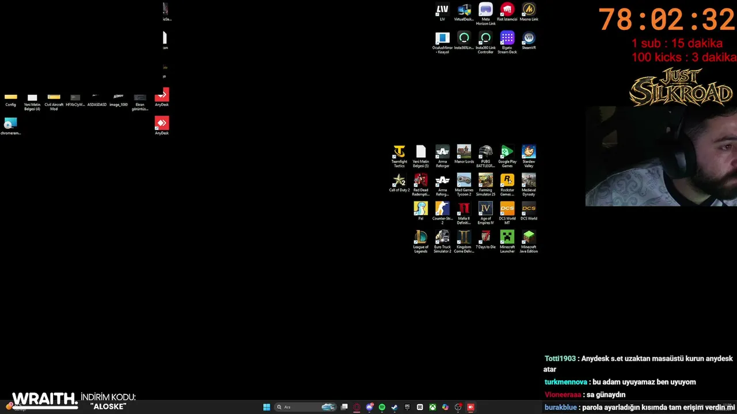Image resolution: width=737 pixels, height=414 pixels.
Task: Click the Ara search box in the taskbar
Action: click(x=305, y=407)
